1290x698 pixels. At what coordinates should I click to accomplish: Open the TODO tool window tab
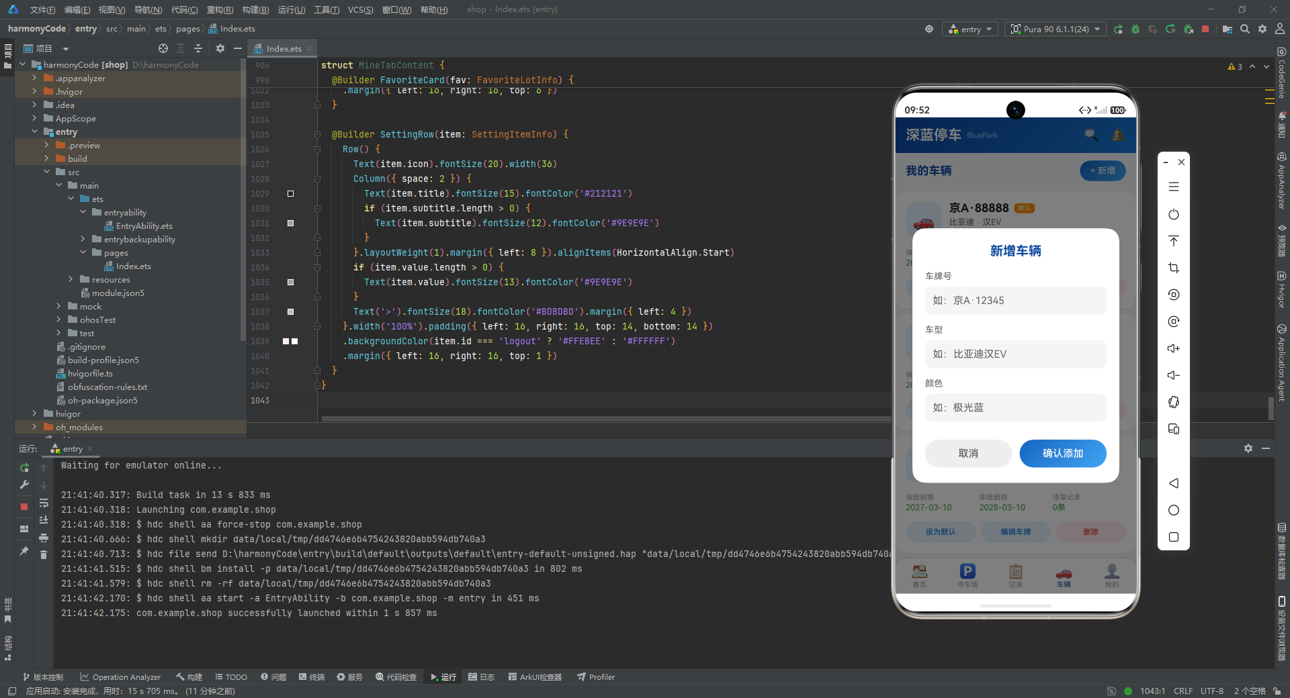[230, 677]
